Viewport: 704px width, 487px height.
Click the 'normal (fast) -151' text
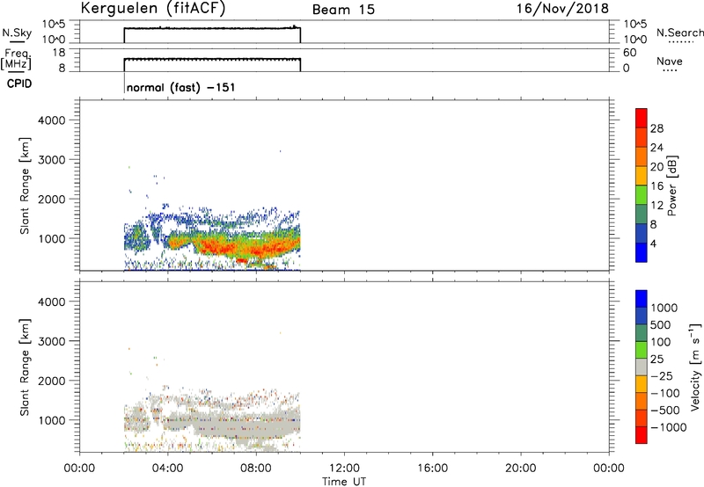point(180,87)
